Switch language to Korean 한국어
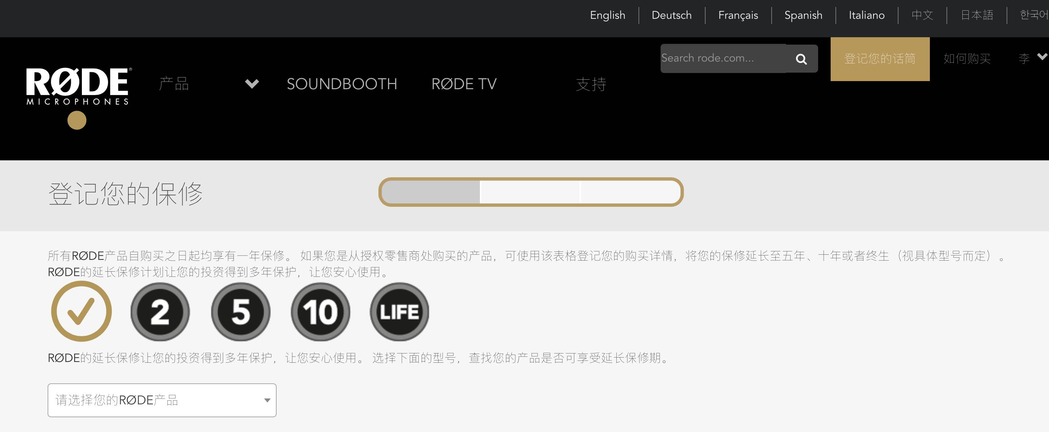 [x=1034, y=15]
